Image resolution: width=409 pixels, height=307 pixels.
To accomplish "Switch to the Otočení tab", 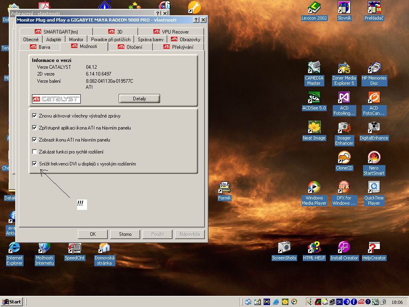I will coord(130,47).
